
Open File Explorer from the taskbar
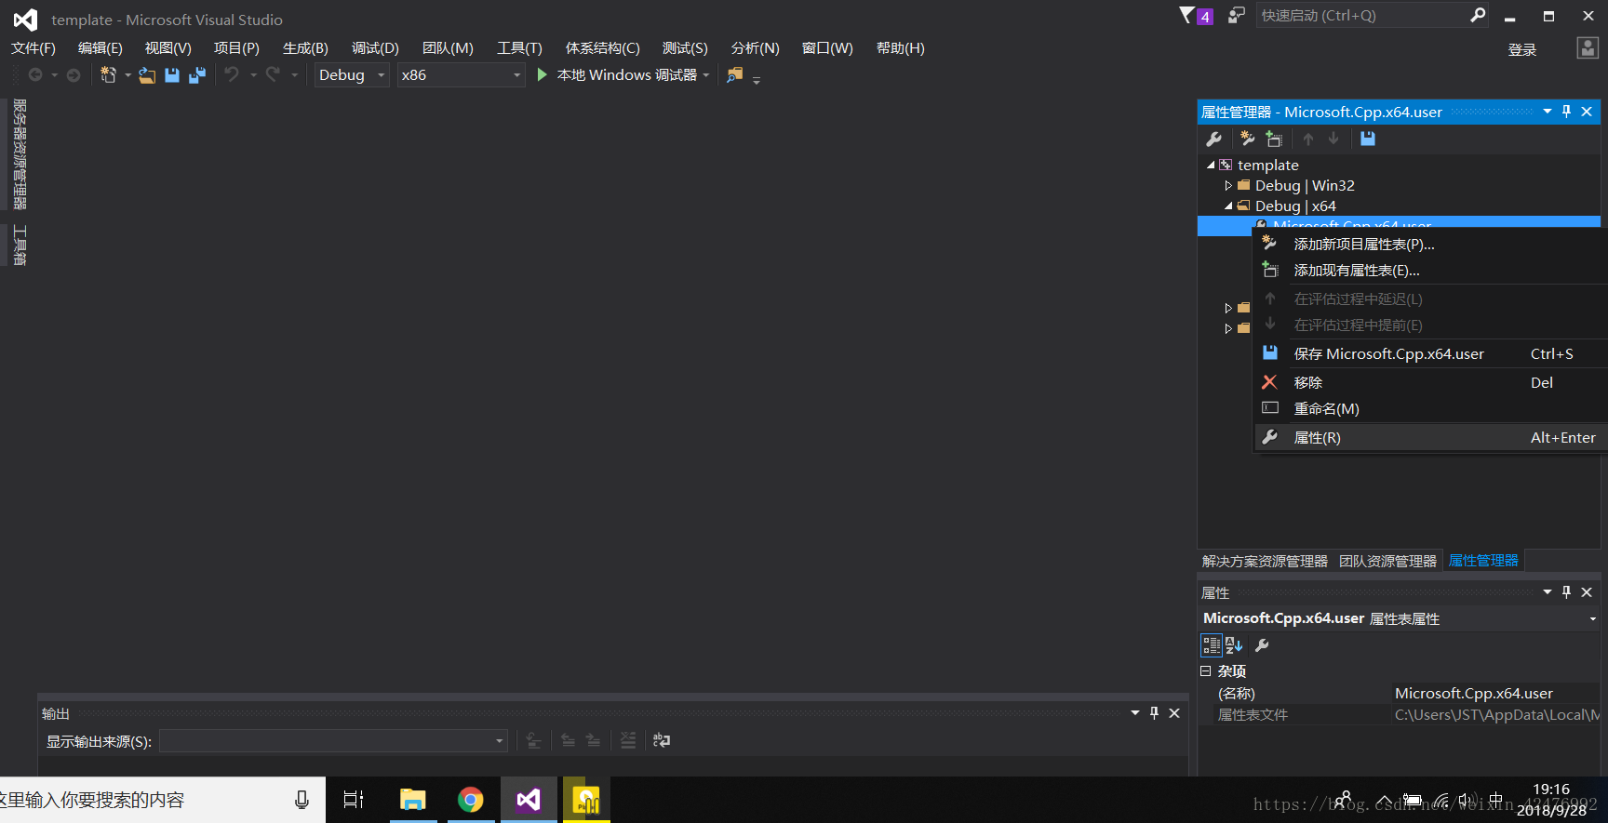click(413, 800)
